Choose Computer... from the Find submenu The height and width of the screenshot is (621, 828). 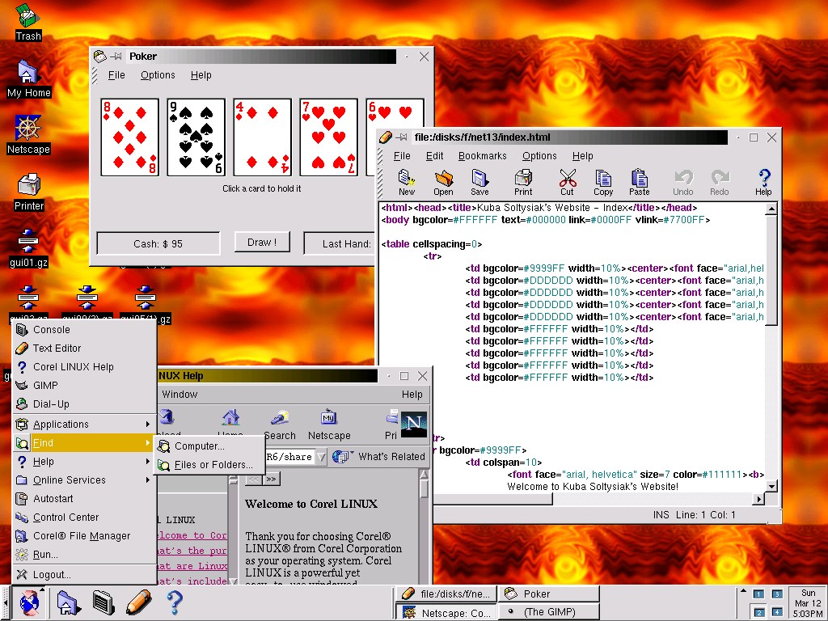click(x=209, y=446)
